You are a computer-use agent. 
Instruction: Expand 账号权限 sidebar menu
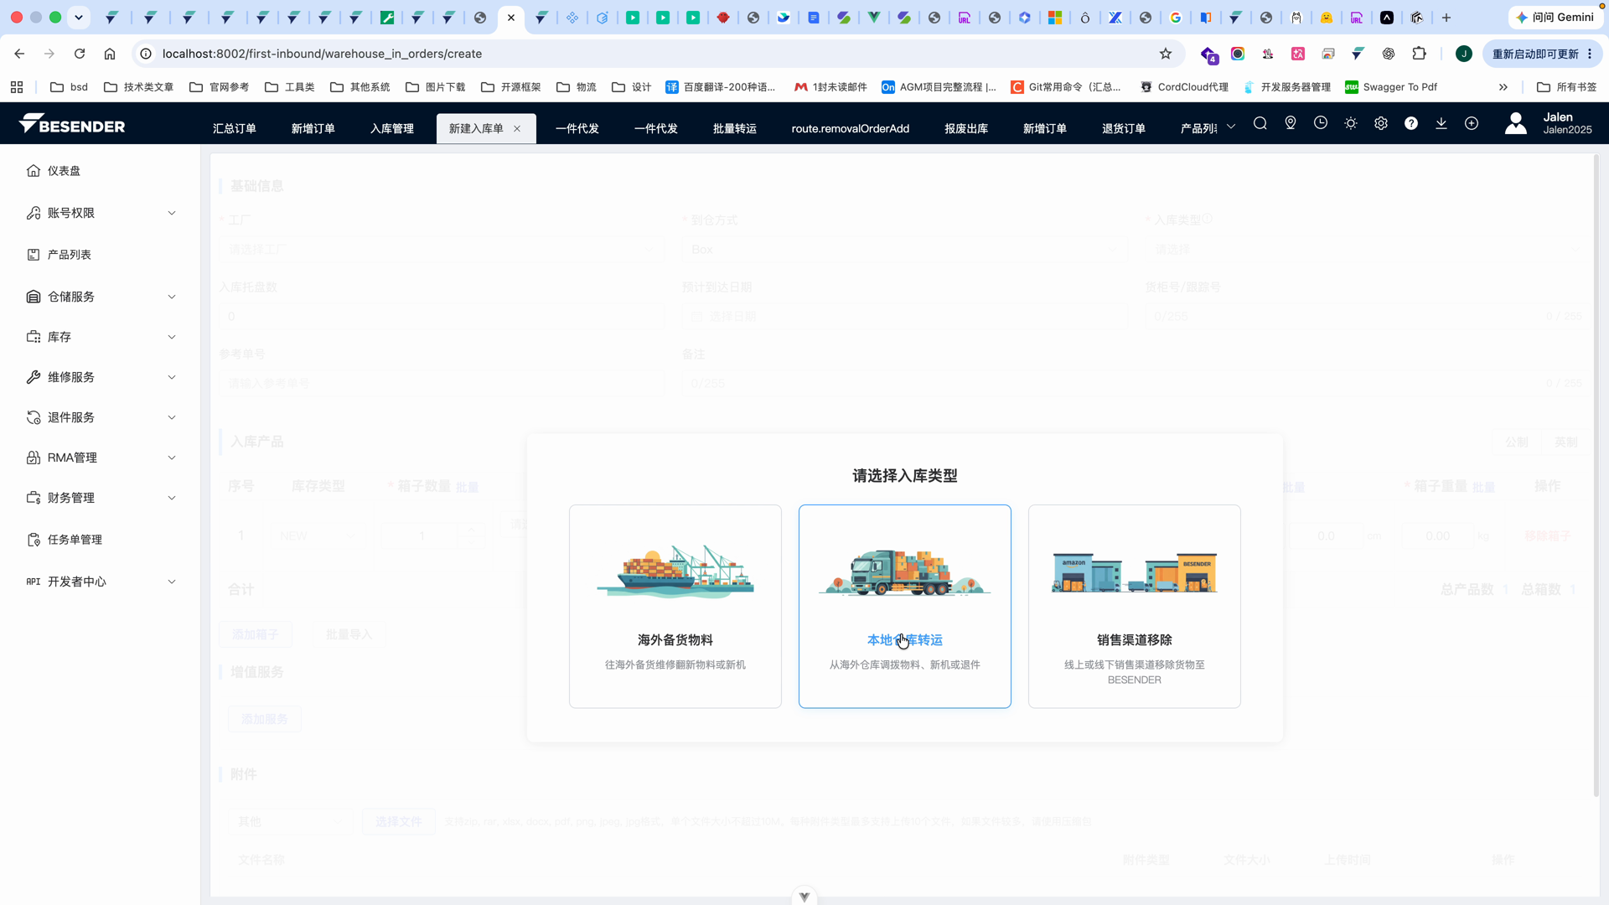click(x=101, y=213)
